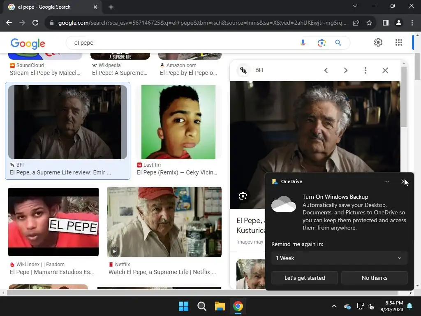
Task: Open a new browser tab
Action: 111,7
